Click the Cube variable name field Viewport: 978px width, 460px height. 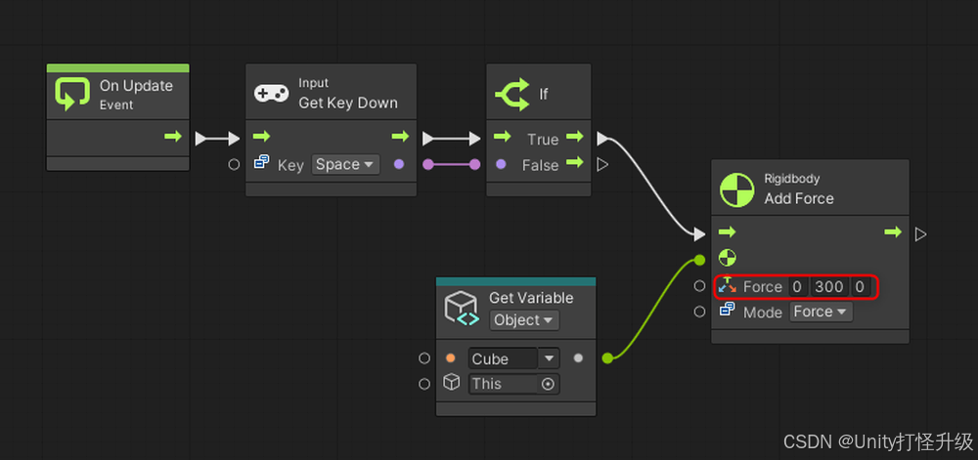coord(503,357)
